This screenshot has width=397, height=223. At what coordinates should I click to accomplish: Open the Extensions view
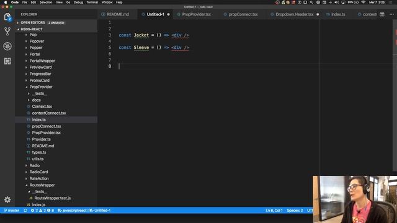7,61
